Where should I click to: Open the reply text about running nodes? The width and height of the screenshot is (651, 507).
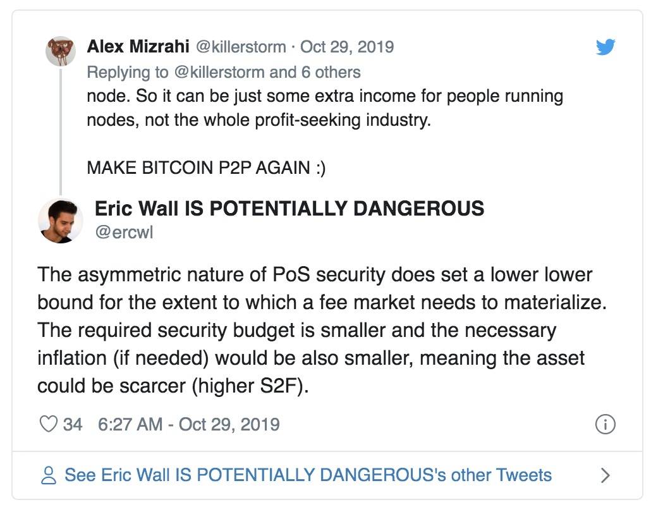coord(325,108)
